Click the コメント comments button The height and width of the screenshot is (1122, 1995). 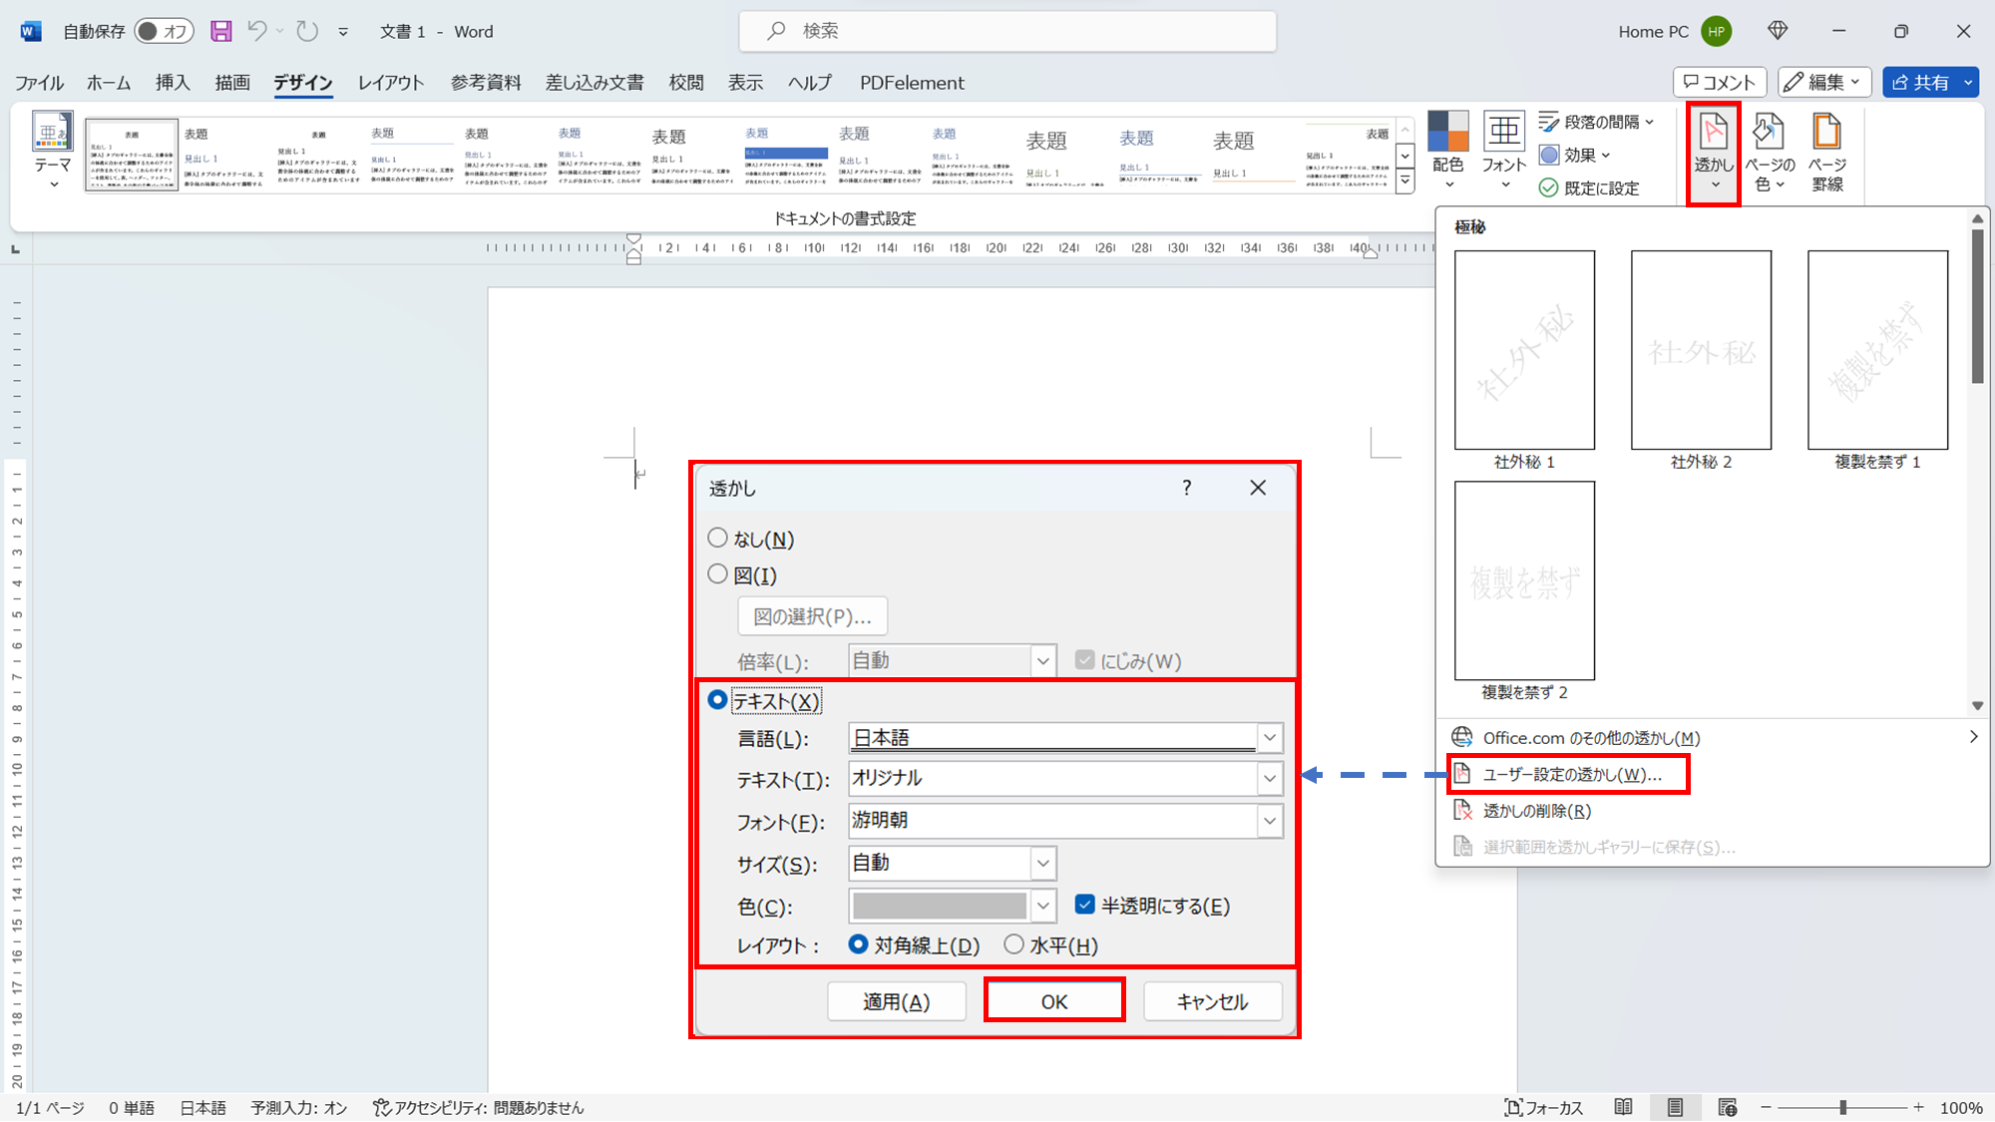[1720, 83]
